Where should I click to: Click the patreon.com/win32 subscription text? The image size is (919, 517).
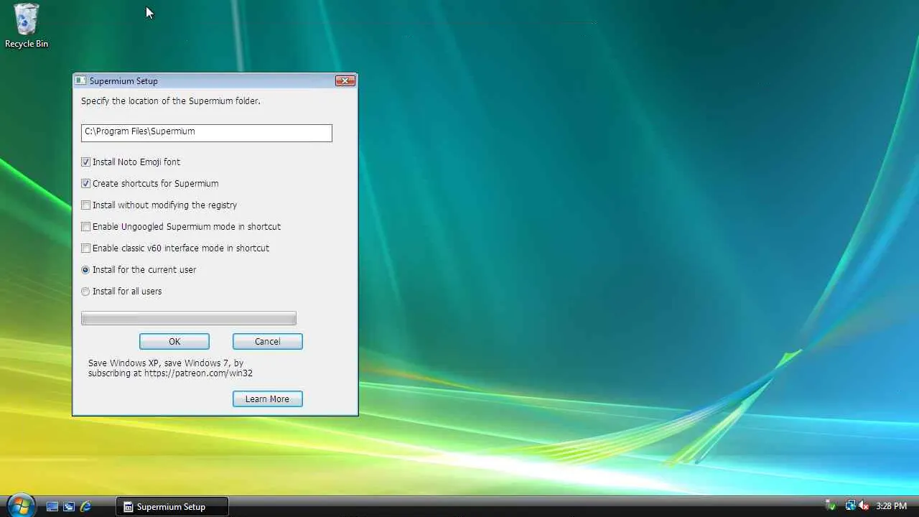(170, 368)
